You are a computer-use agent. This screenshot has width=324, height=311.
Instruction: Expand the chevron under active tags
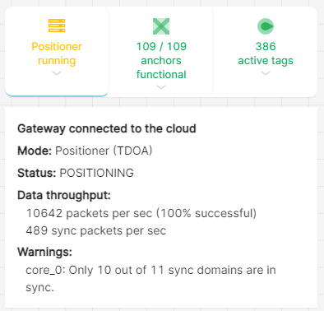(266, 73)
